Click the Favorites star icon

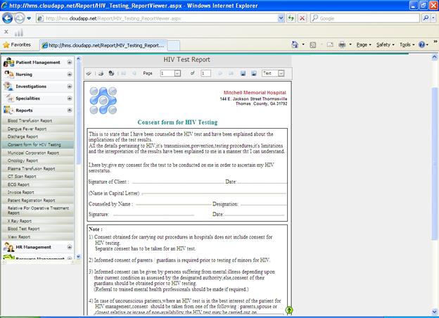coord(6,44)
